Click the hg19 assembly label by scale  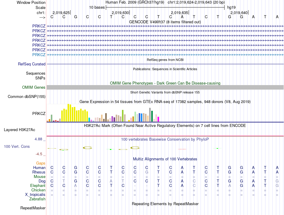click(x=231, y=7)
